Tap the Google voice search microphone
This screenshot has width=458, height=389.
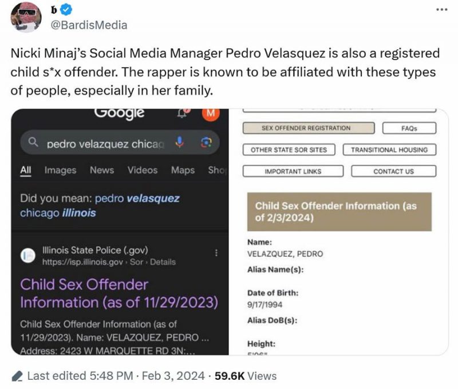tap(180, 143)
